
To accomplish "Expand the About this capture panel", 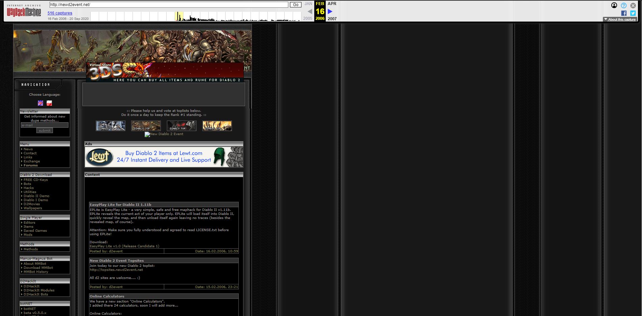I will point(620,20).
